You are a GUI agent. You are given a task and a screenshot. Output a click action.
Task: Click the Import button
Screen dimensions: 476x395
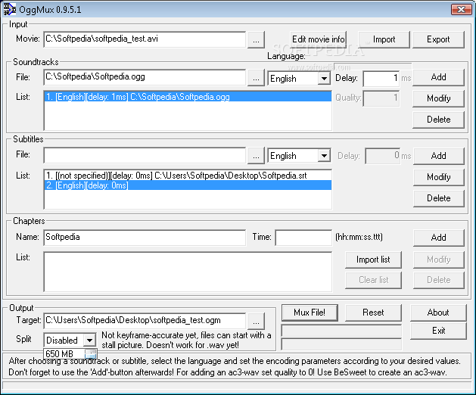(384, 39)
